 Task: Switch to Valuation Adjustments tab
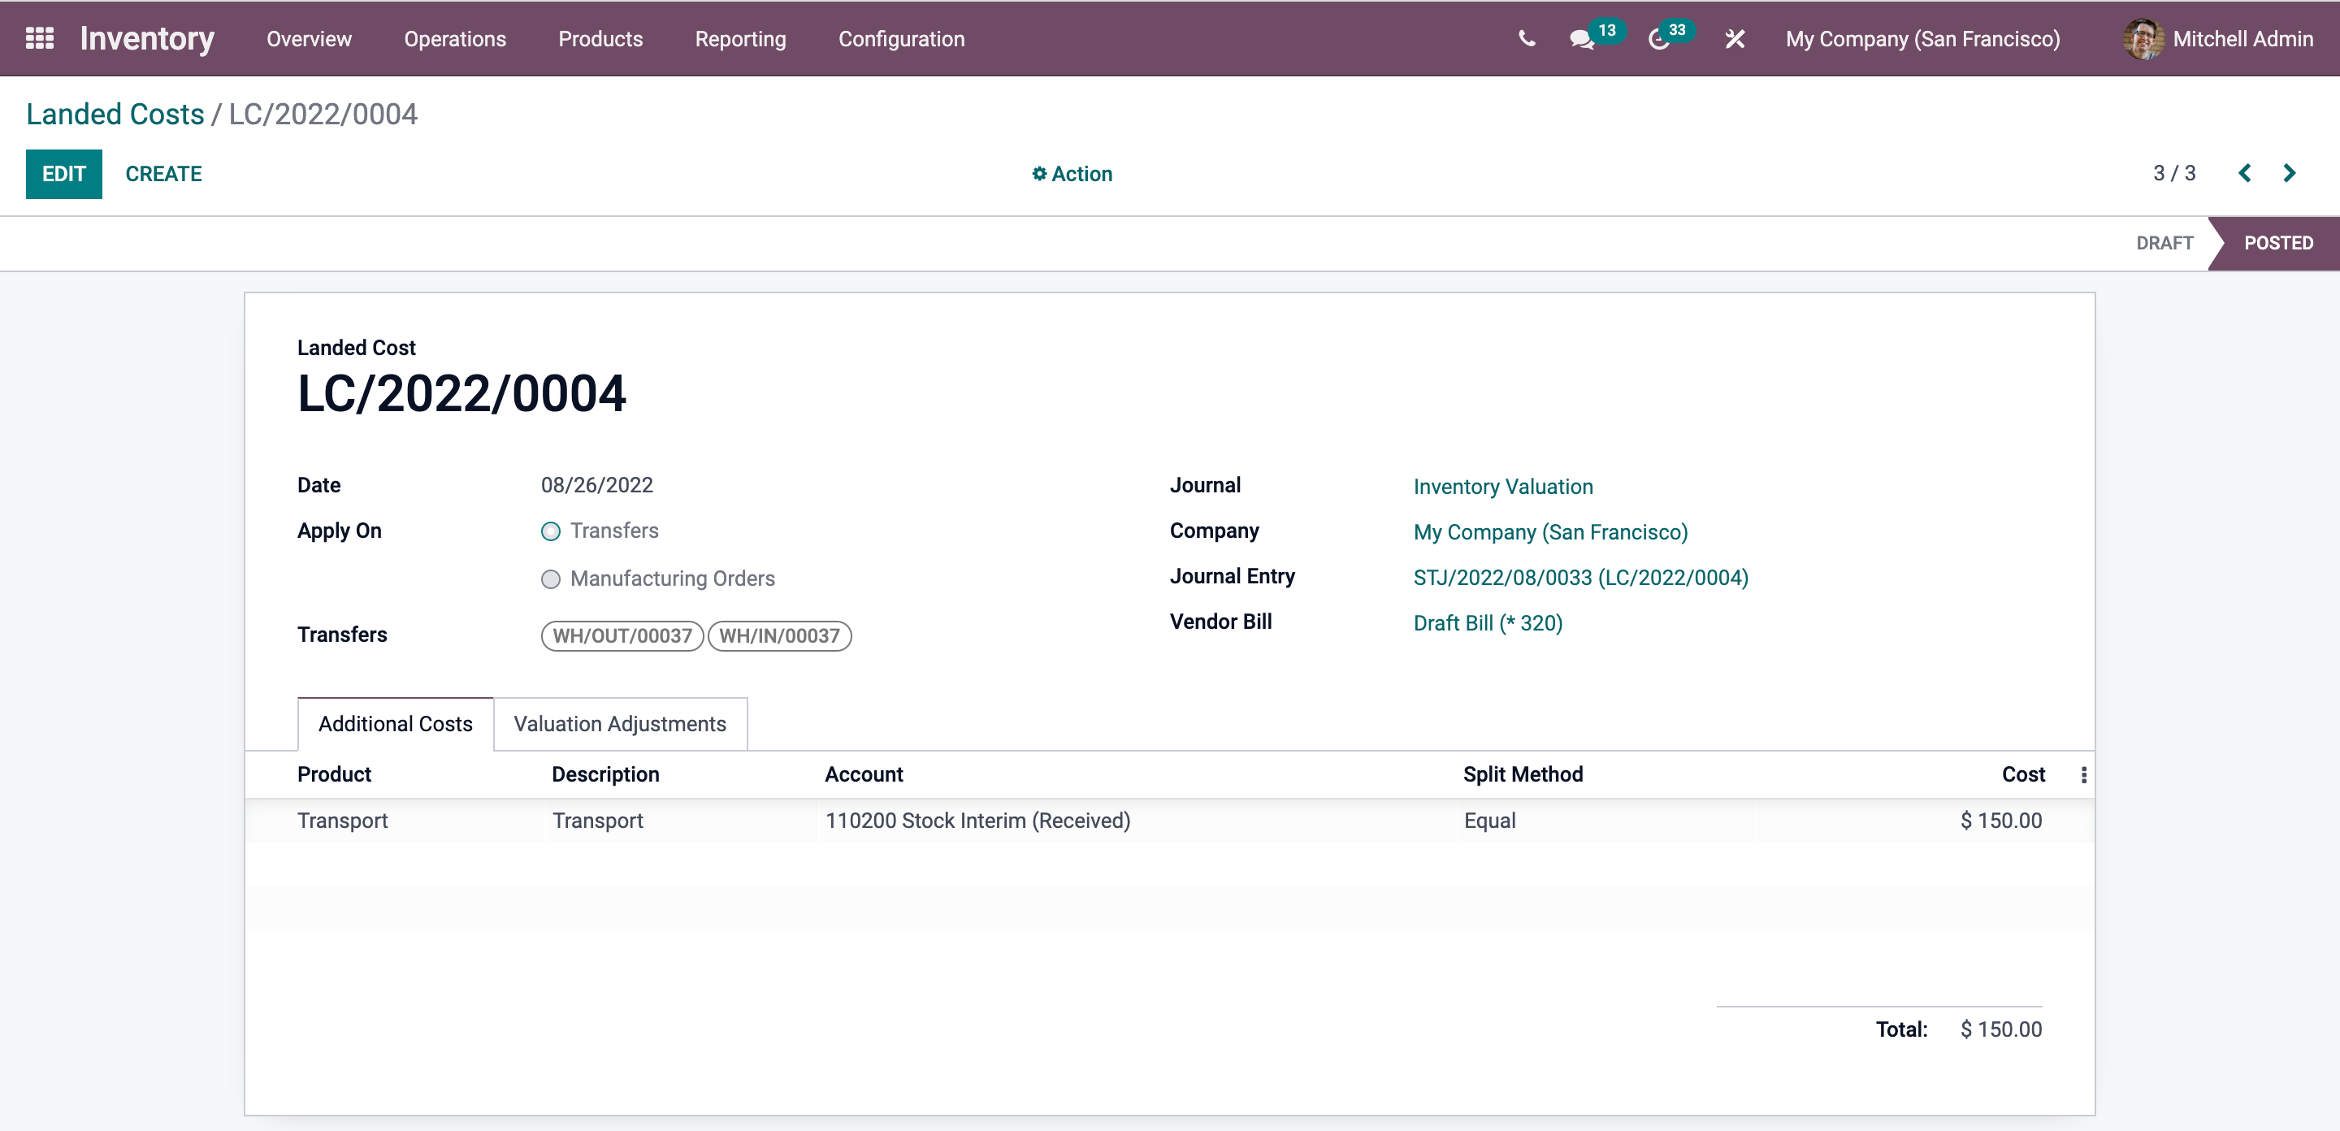[x=619, y=724]
